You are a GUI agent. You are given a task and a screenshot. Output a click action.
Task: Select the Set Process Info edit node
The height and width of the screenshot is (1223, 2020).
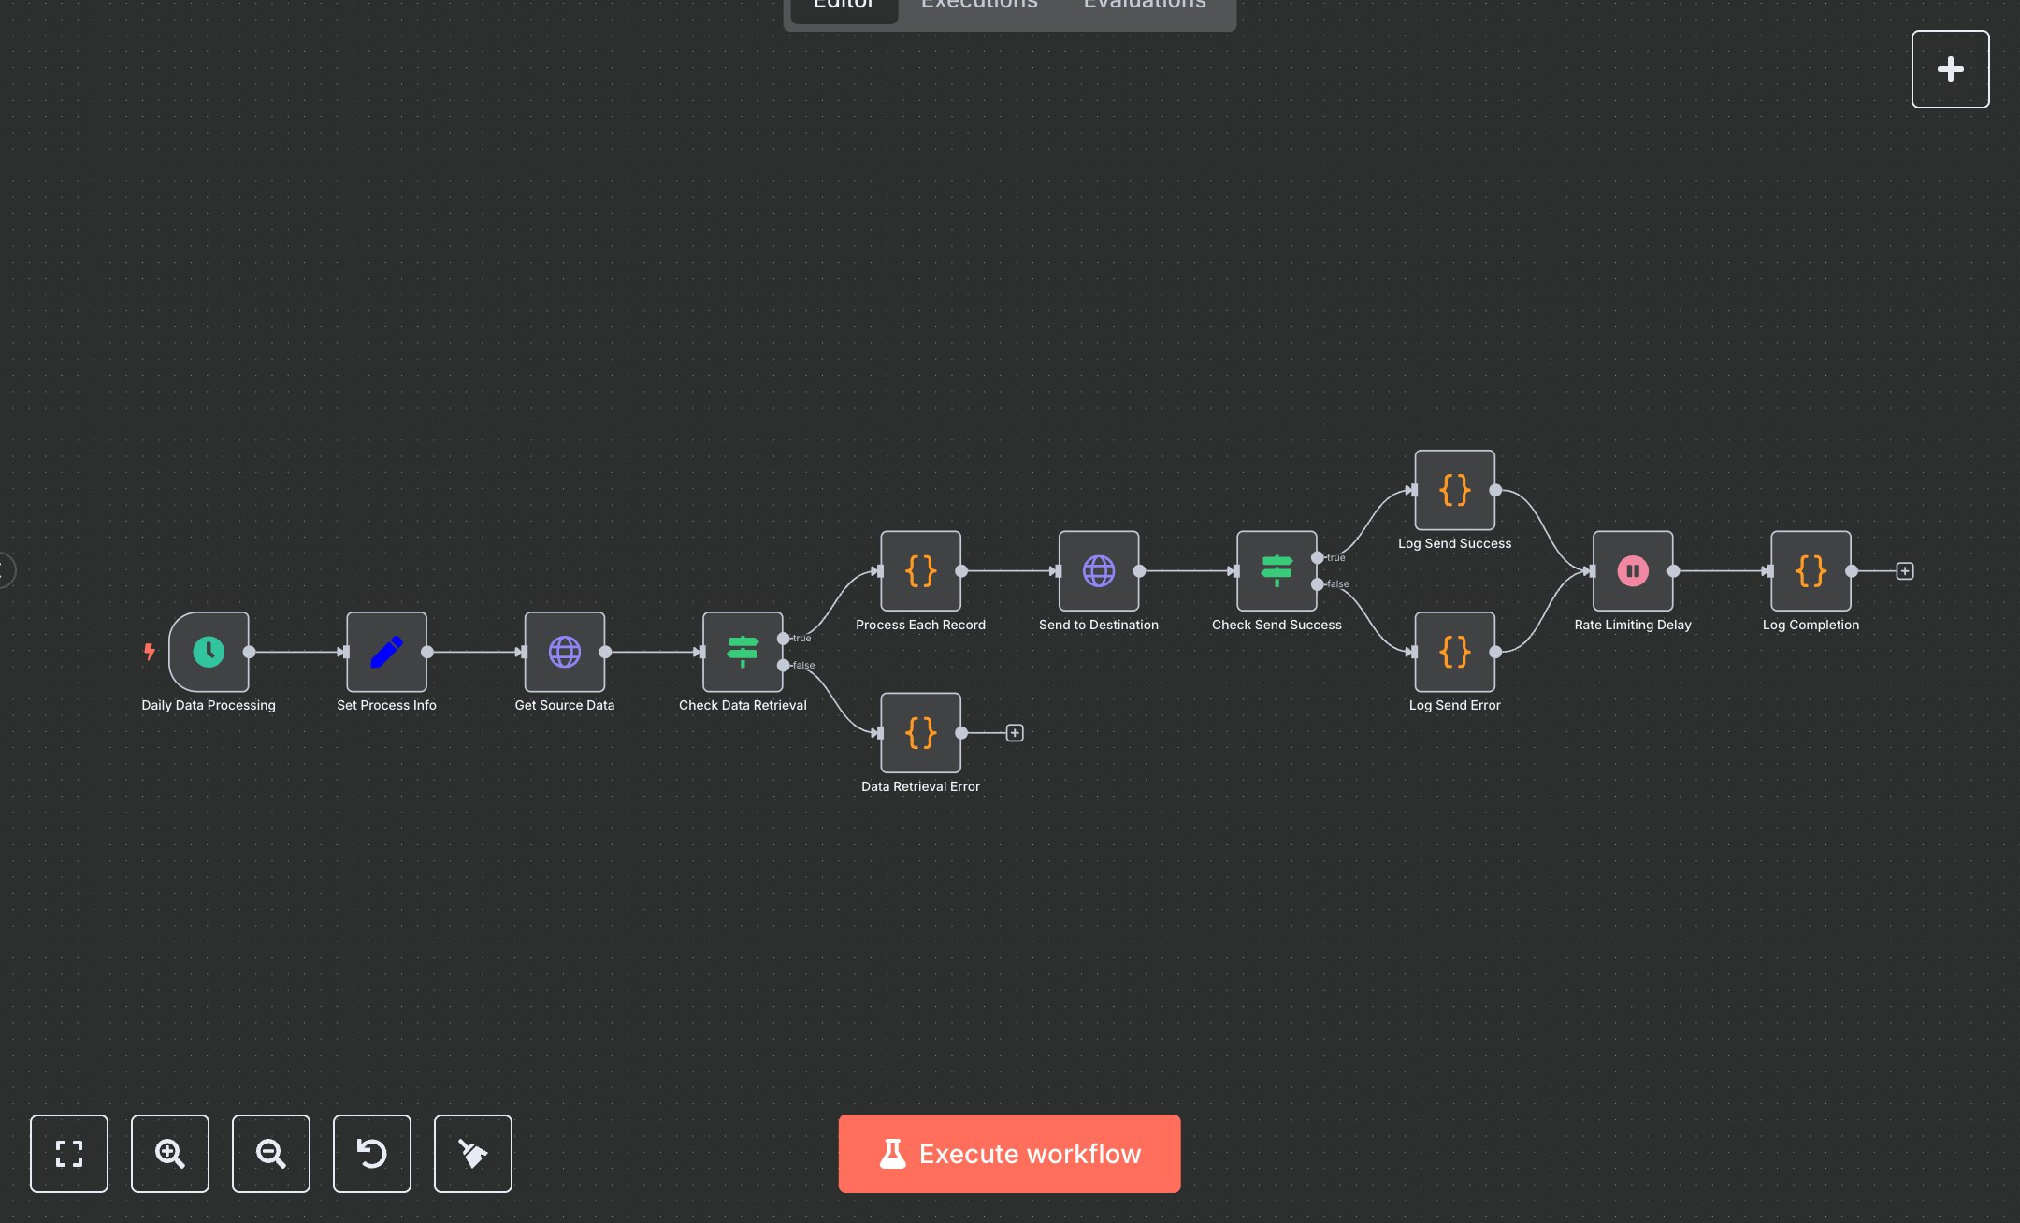[x=385, y=652]
